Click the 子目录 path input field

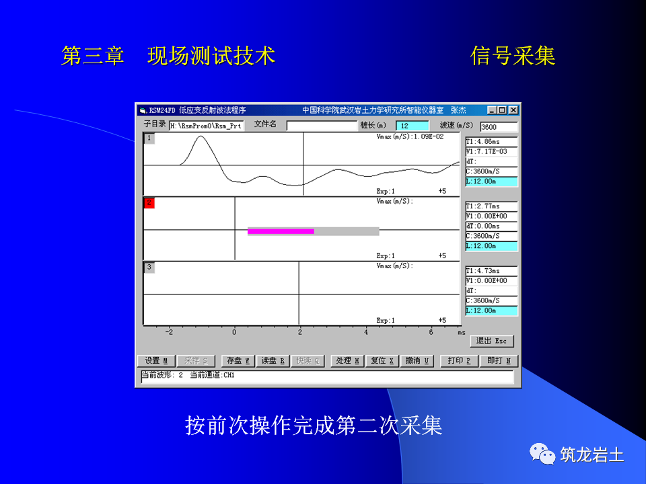(207, 126)
